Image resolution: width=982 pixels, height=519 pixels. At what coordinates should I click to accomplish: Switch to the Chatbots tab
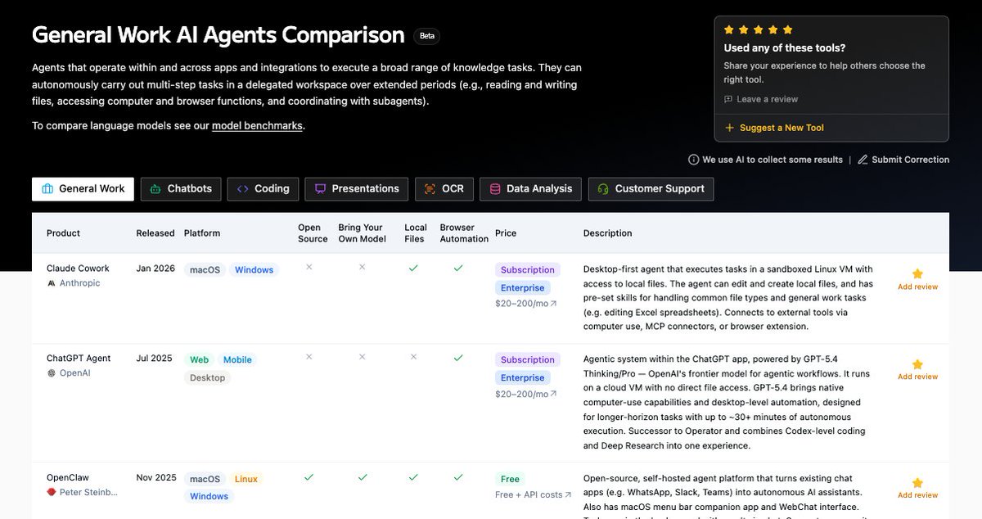pos(181,189)
